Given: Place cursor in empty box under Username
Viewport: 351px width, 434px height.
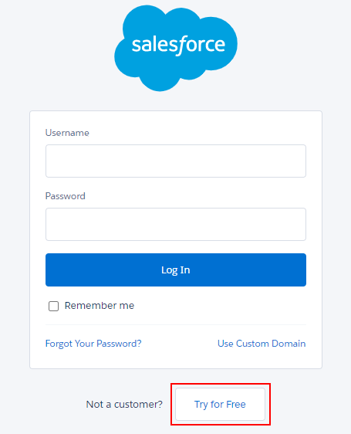Looking at the screenshot, I should coord(176,161).
